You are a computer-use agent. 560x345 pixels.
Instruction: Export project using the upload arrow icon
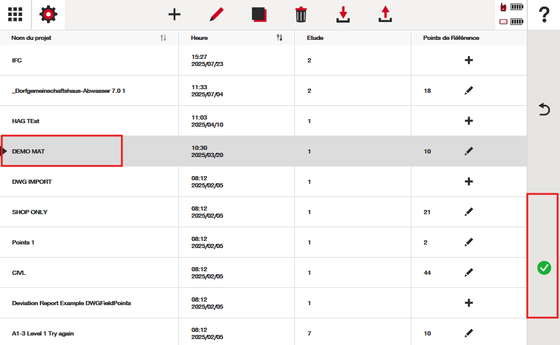[385, 14]
